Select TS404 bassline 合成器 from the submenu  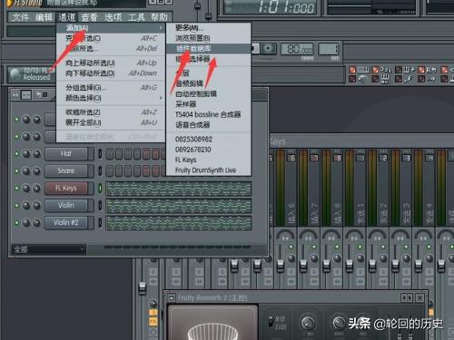(x=208, y=114)
